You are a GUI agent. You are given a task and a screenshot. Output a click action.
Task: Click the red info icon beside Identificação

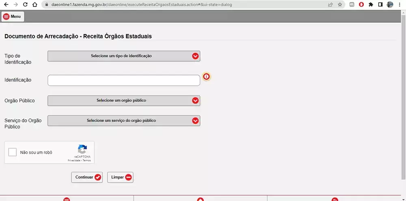(x=206, y=76)
